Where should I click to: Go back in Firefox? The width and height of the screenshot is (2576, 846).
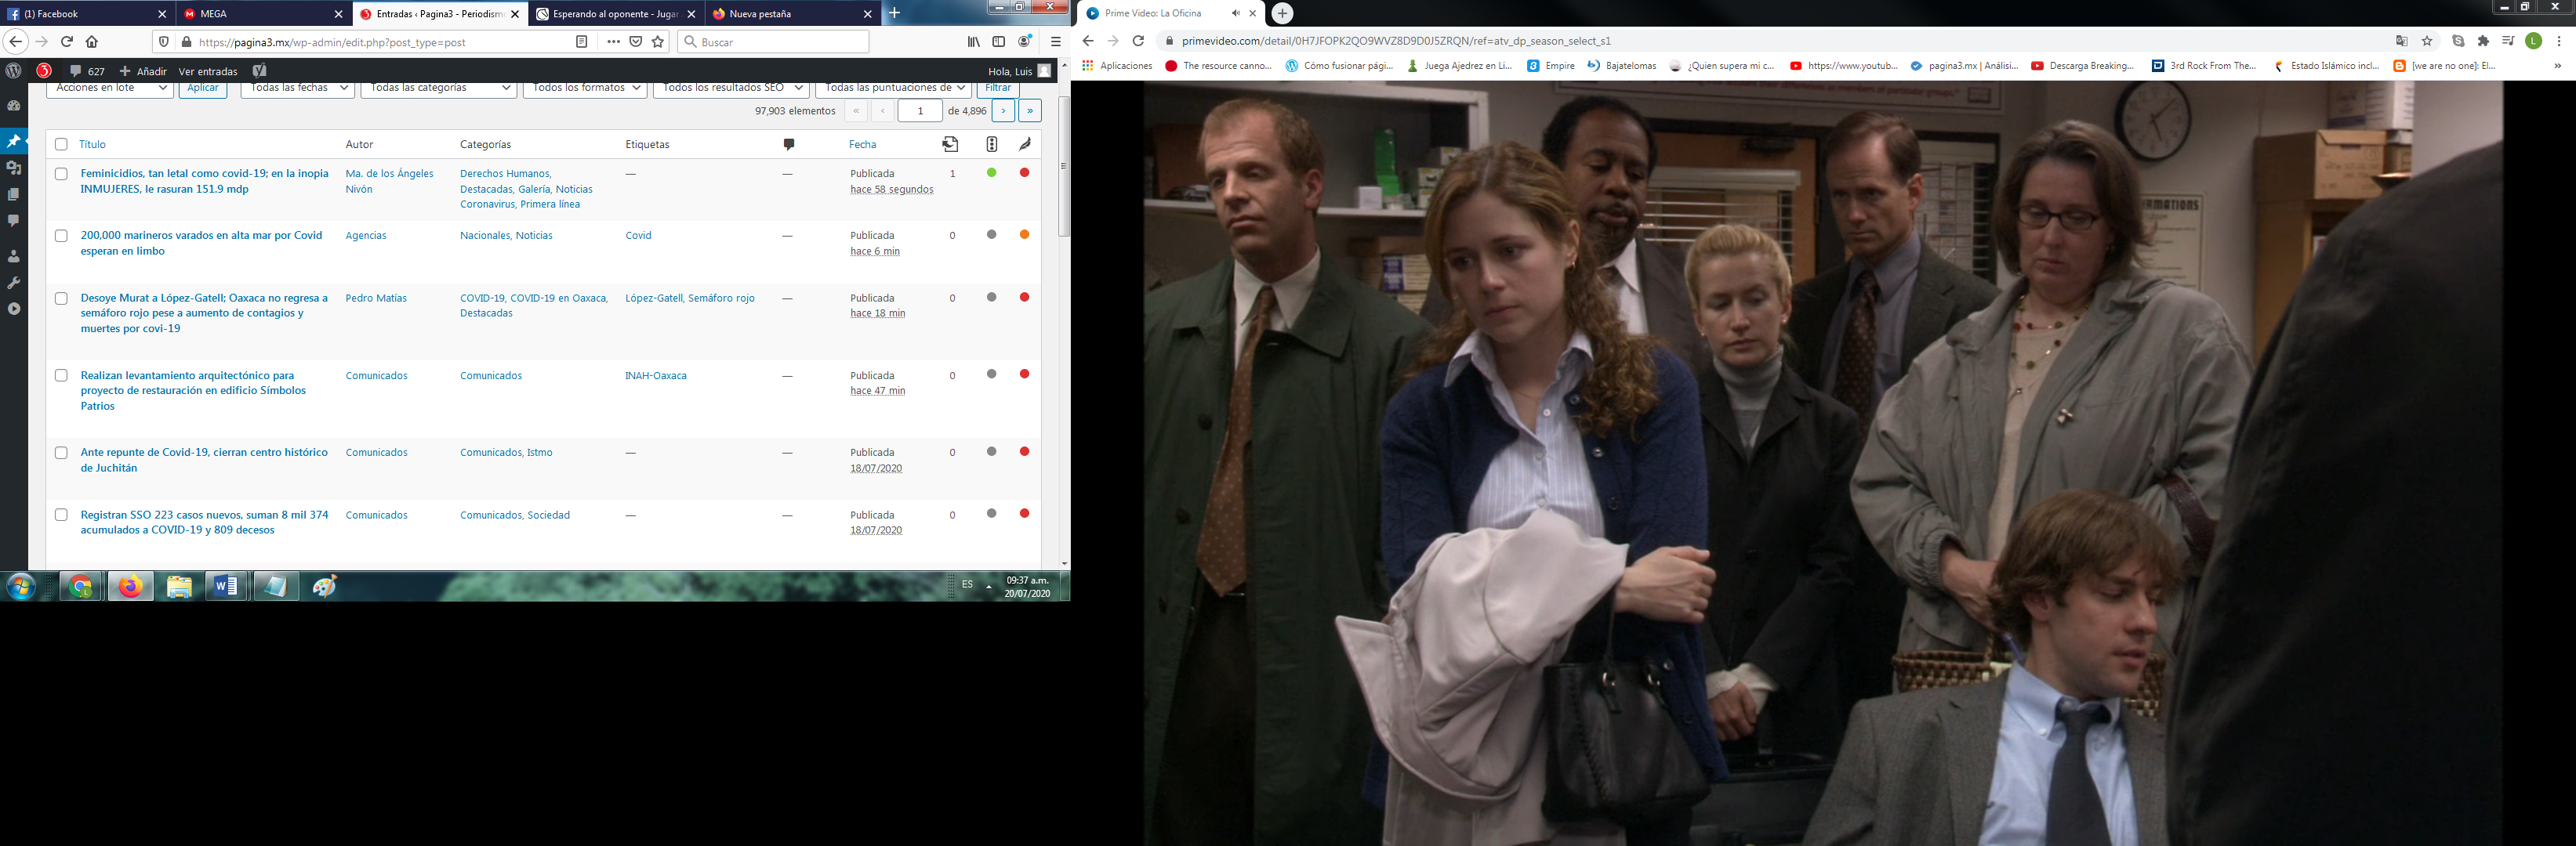pos(15,42)
